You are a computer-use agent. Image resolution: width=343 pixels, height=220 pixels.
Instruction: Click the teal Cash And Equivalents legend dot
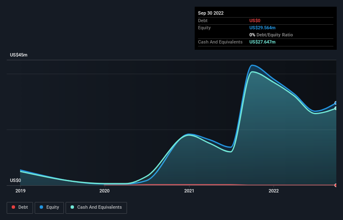coord(72,207)
